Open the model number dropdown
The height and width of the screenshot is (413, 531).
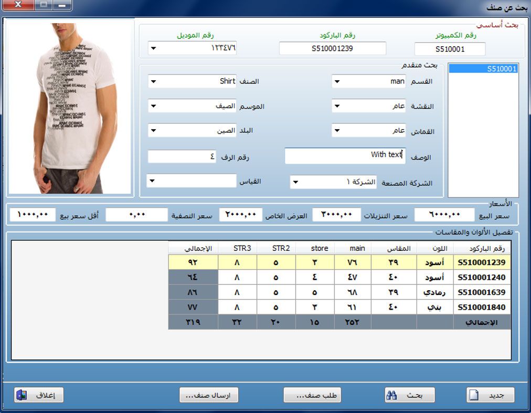tap(153, 49)
